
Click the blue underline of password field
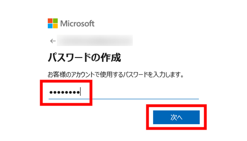click(124, 99)
